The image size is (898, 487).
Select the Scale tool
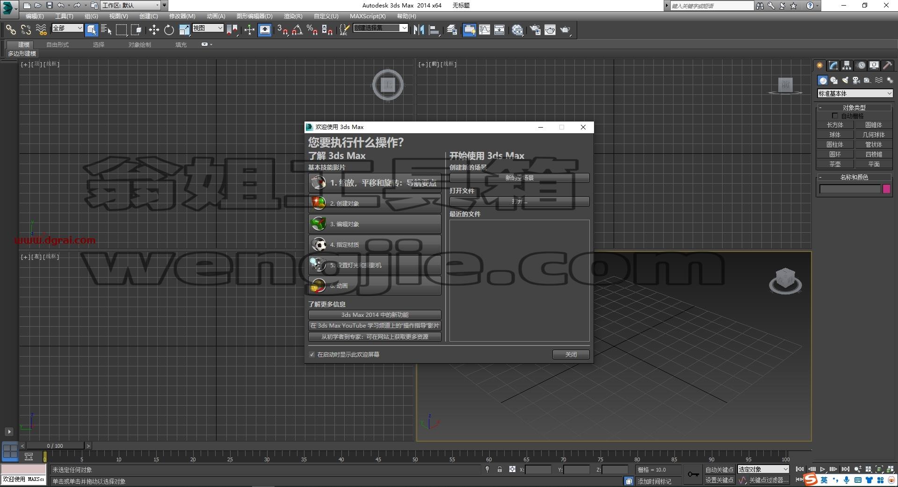(184, 30)
